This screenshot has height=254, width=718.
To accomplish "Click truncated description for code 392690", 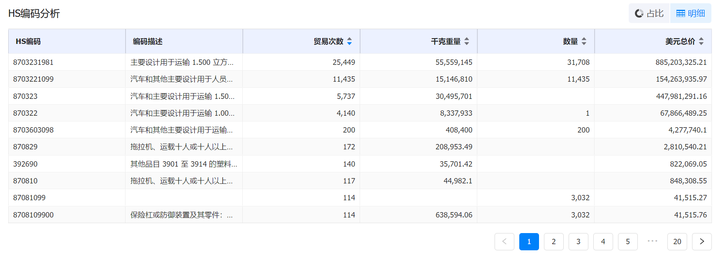I will point(184,164).
